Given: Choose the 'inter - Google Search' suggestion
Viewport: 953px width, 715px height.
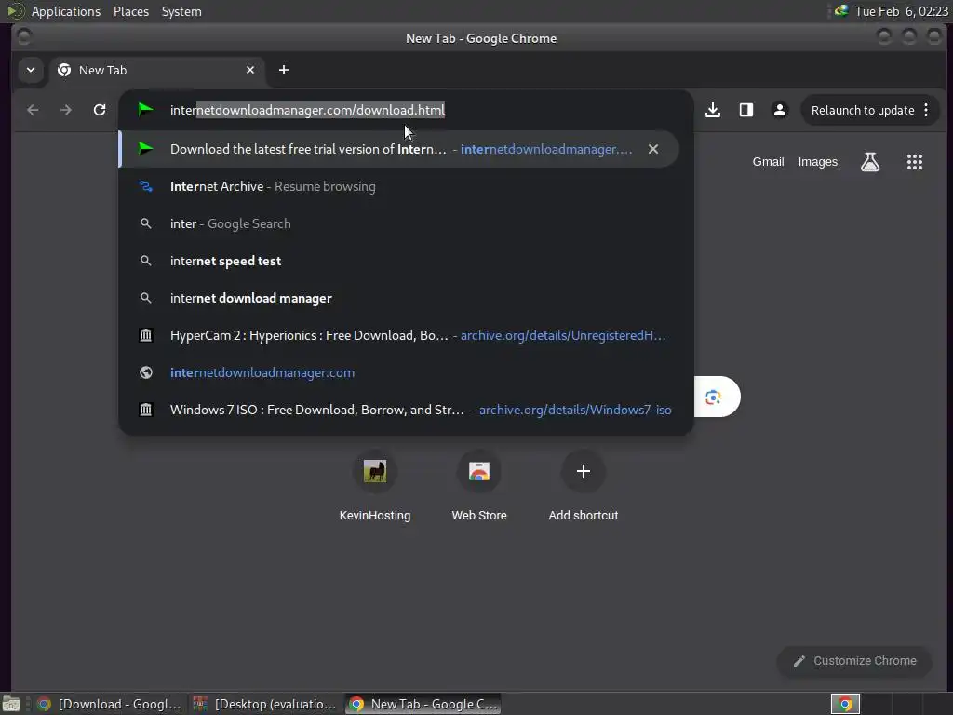Looking at the screenshot, I should click(398, 223).
